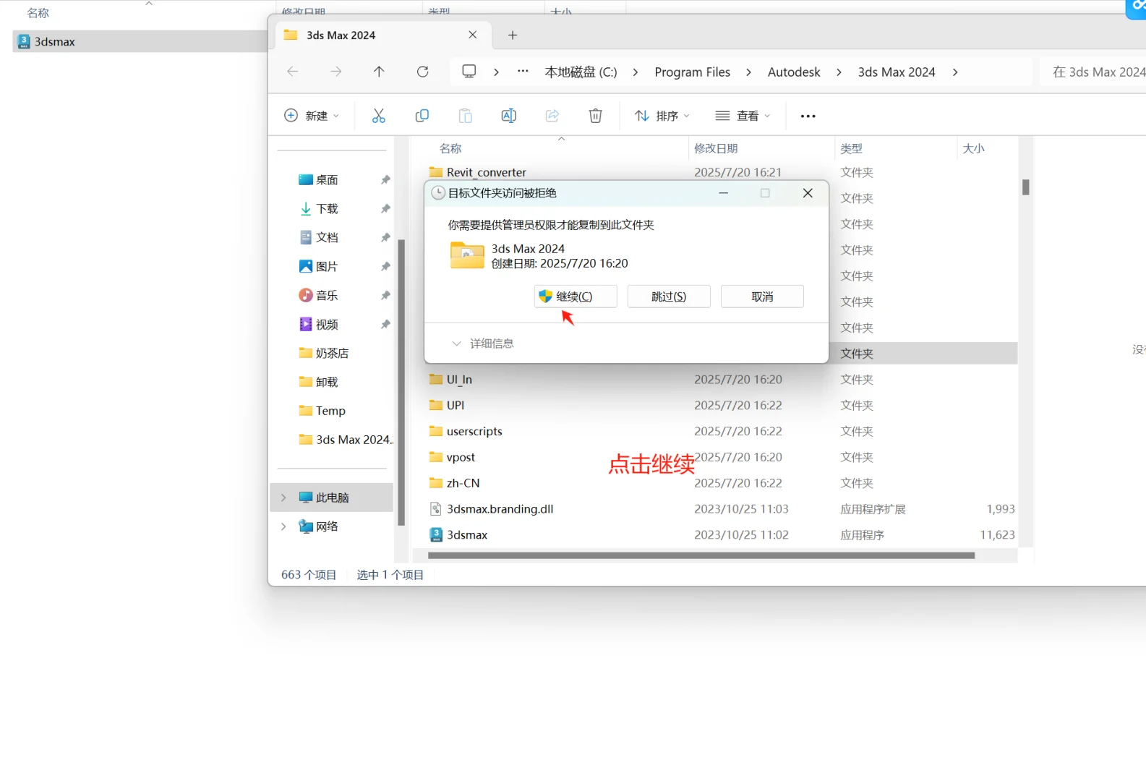Open Music (音乐) in sidebar

coord(327,295)
